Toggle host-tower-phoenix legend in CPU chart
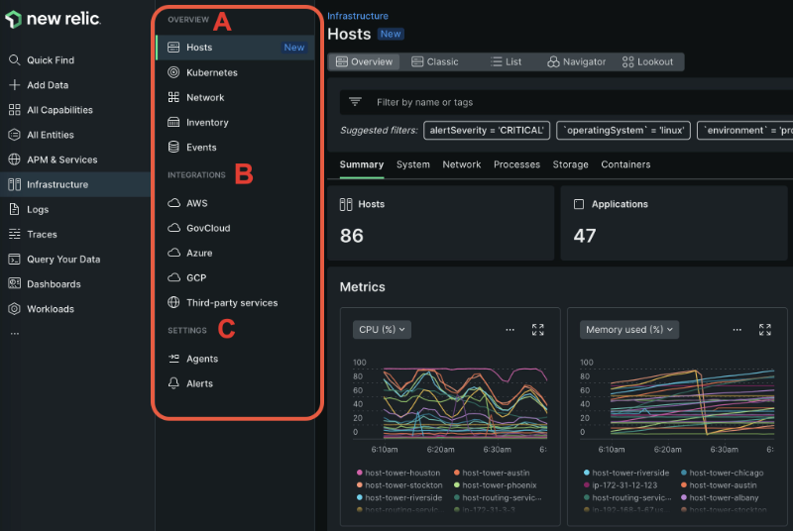 (495, 485)
